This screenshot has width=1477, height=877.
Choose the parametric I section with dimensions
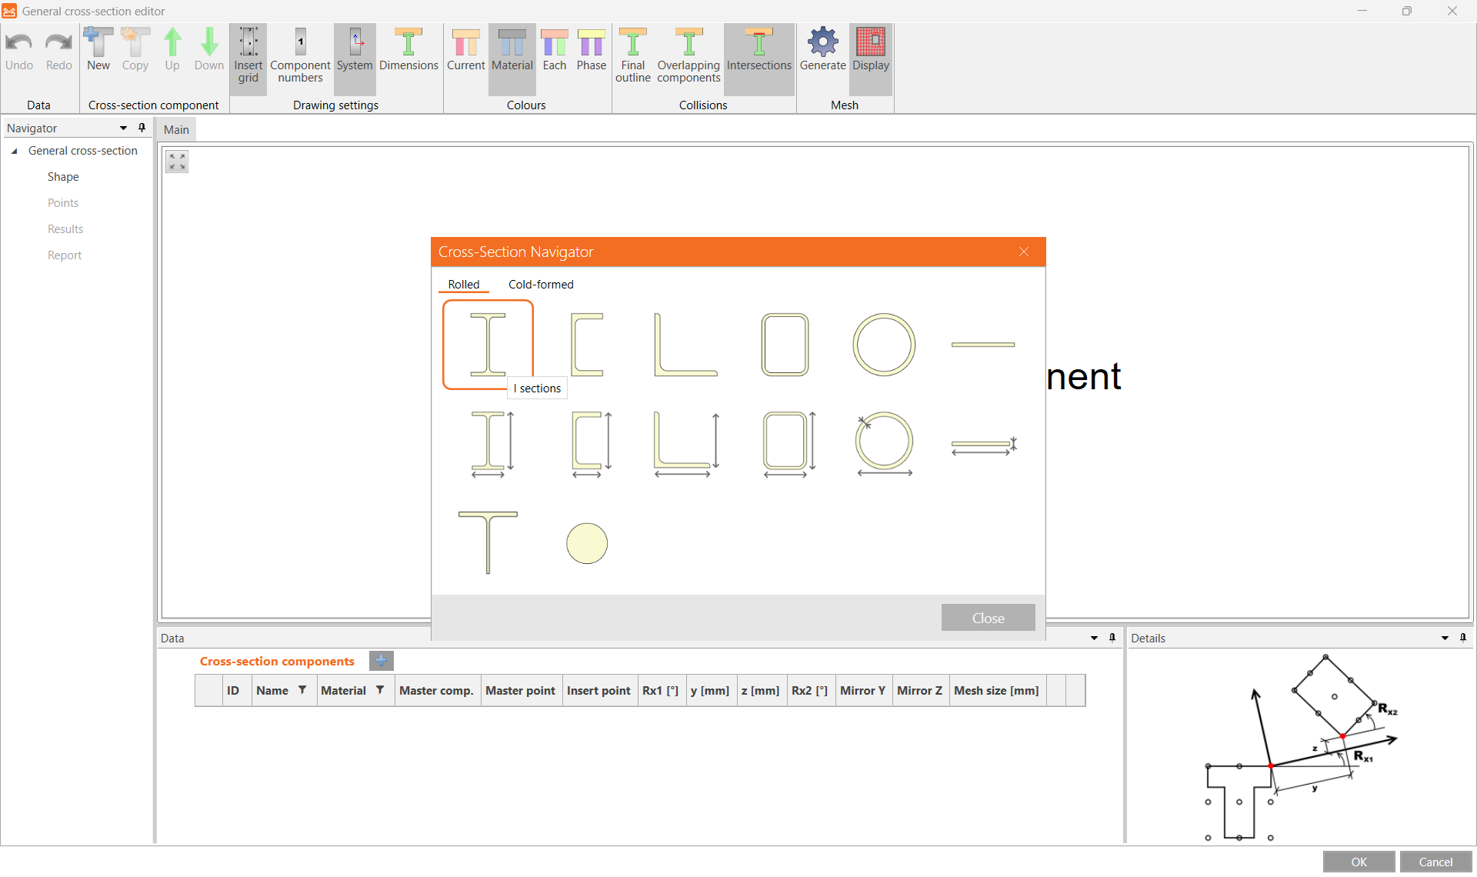[x=490, y=443]
